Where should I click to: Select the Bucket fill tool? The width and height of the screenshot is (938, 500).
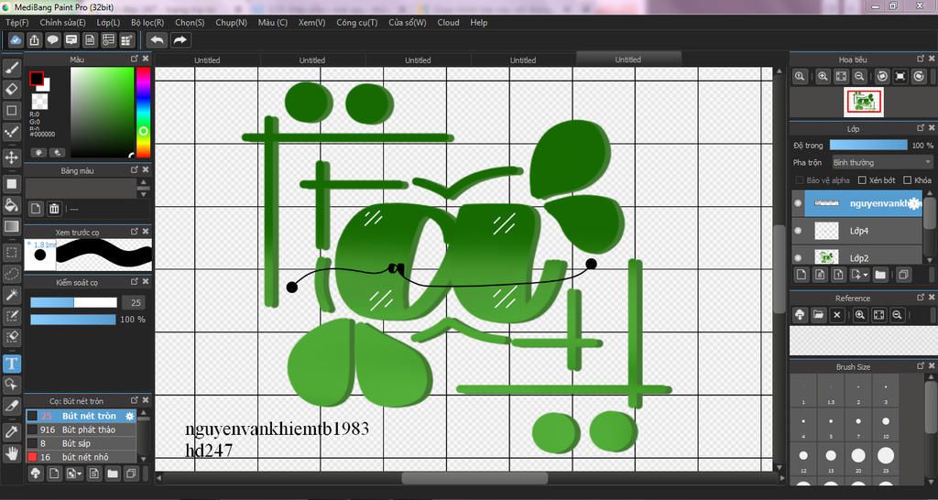click(12, 204)
